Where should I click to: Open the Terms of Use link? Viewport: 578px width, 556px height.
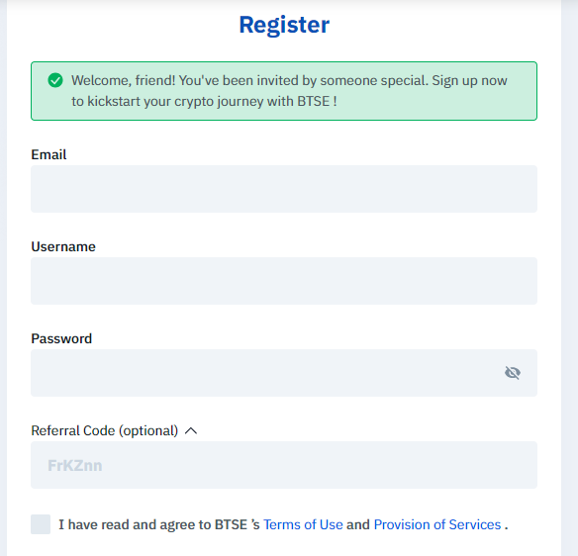click(x=303, y=524)
